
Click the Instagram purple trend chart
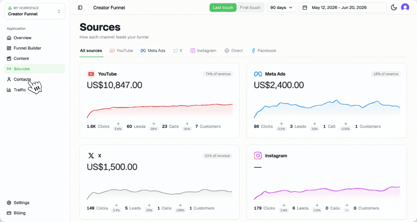(x=327, y=193)
